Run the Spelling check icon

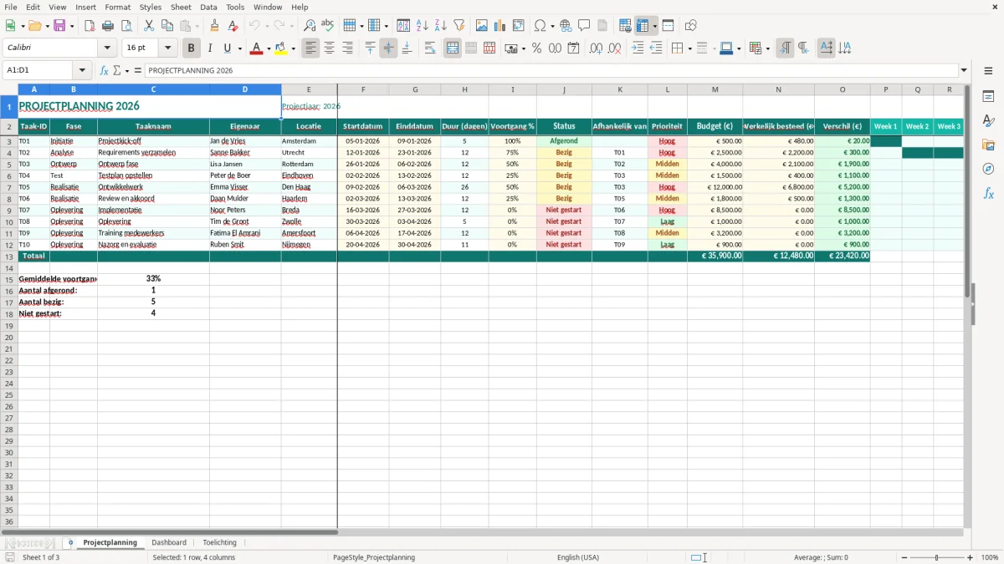pyautogui.click(x=328, y=26)
